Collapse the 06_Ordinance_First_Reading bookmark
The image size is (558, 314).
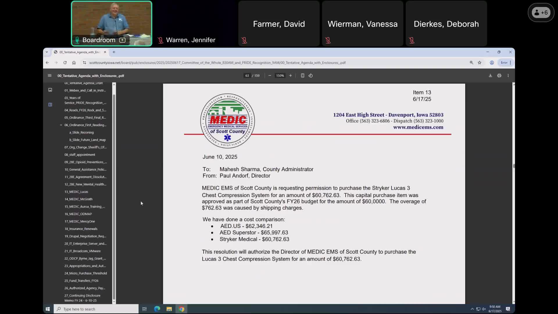pyautogui.click(x=61, y=125)
